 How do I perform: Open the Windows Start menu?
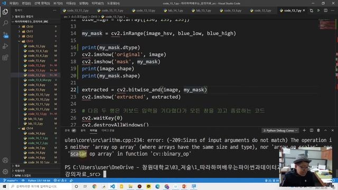[x=4, y=186]
